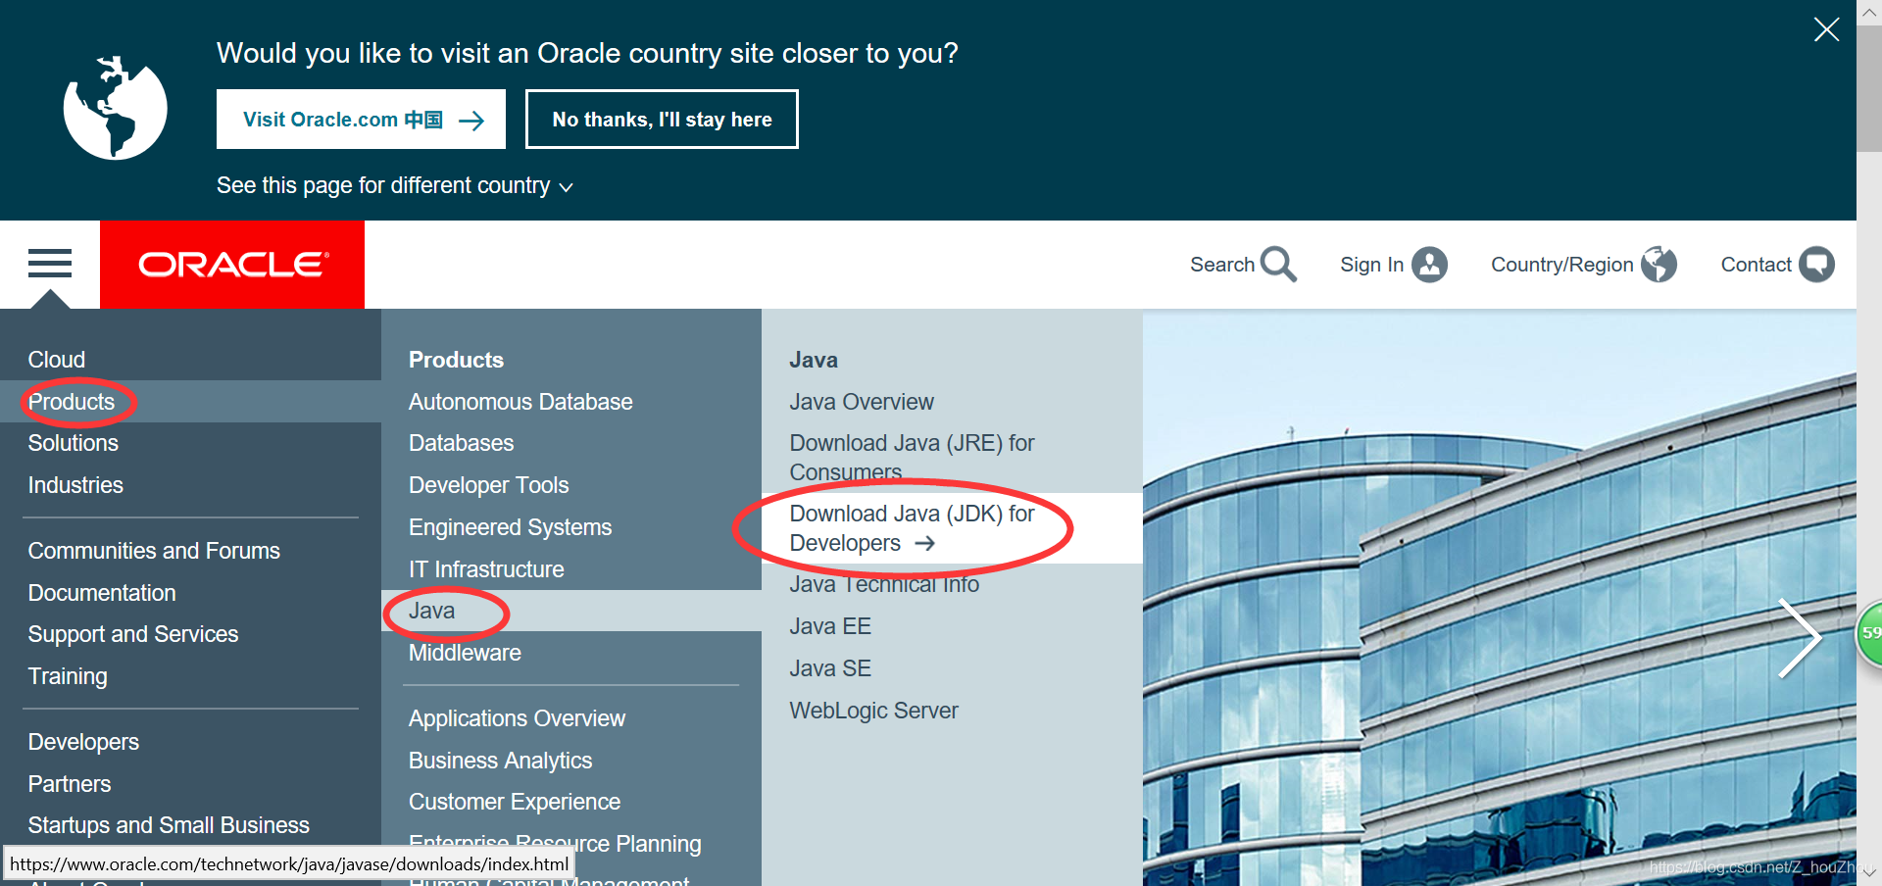Open Support and Services
The image size is (1882, 886).
(133, 634)
